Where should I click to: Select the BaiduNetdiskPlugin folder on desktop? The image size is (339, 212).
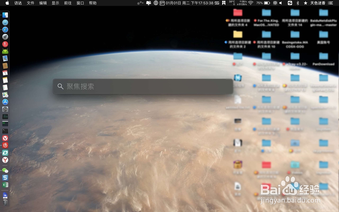coord(323,17)
